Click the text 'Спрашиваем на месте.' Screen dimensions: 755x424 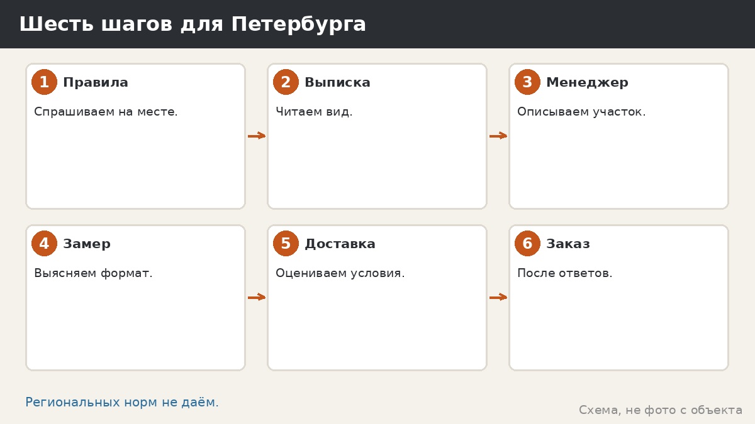106,112
